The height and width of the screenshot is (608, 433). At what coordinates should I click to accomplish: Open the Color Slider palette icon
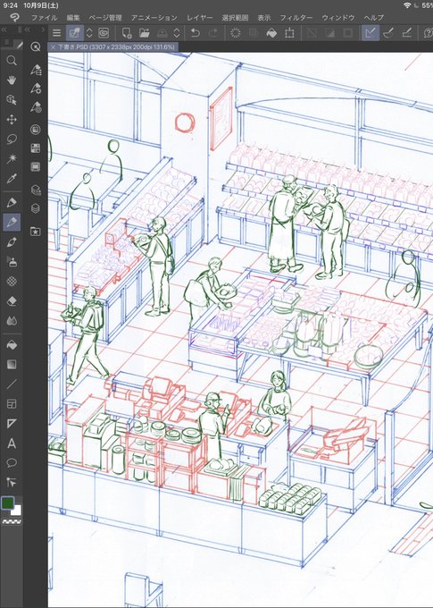35,166
